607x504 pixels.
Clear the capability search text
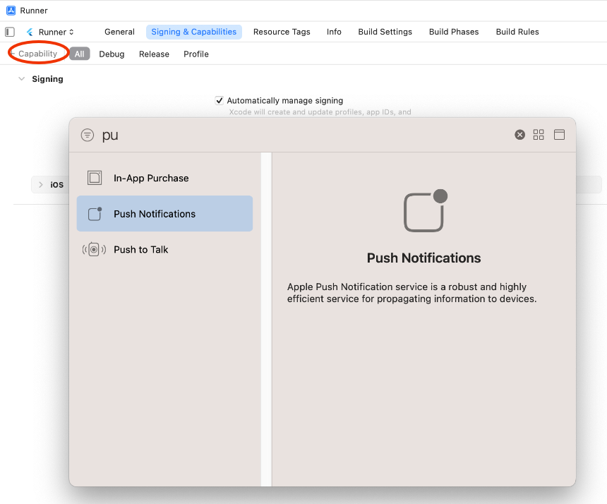coord(519,135)
